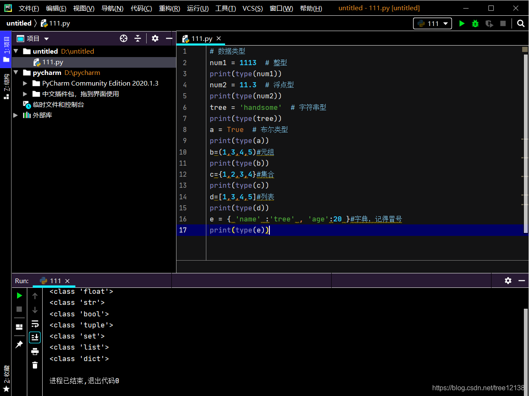This screenshot has height=396, width=529.
Task: Click the grey Stop button in the toolbar
Action: click(x=503, y=24)
